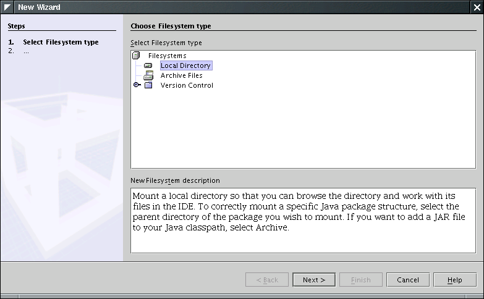
Task: Select the Version Control entry label
Action: coord(187,85)
